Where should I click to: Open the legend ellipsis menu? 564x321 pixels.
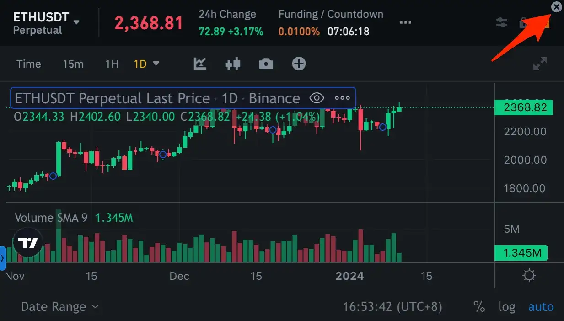coord(341,98)
